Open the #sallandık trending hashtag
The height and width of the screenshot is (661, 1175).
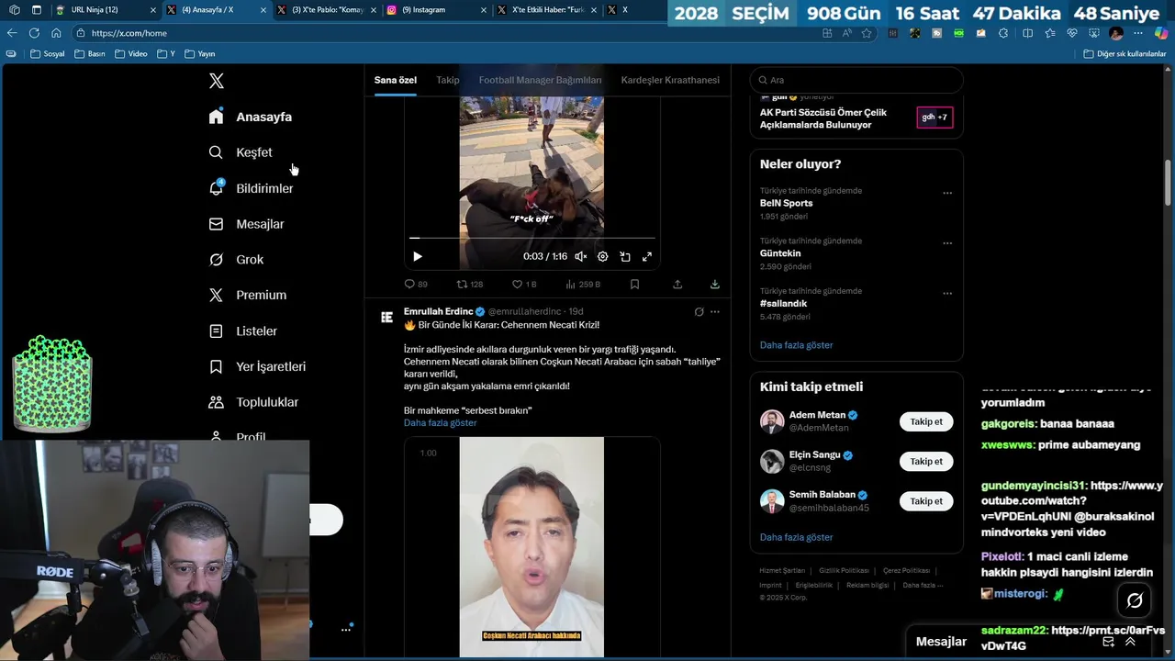(x=783, y=303)
